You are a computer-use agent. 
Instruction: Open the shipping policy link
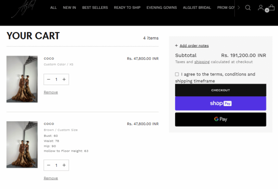point(202,62)
